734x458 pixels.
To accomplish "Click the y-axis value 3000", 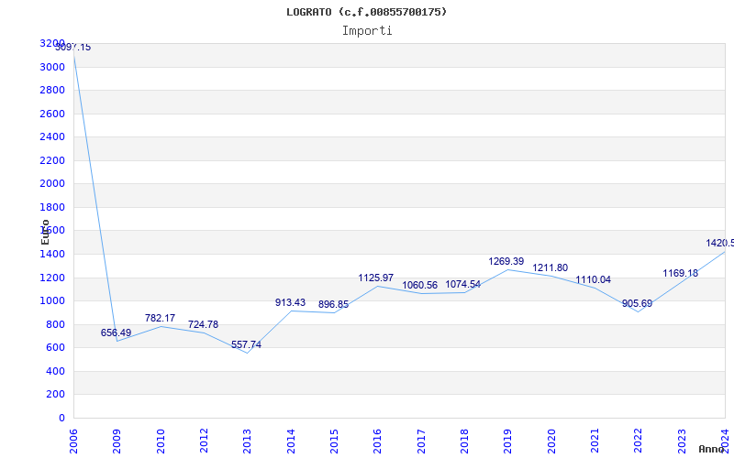I will coord(52,67).
